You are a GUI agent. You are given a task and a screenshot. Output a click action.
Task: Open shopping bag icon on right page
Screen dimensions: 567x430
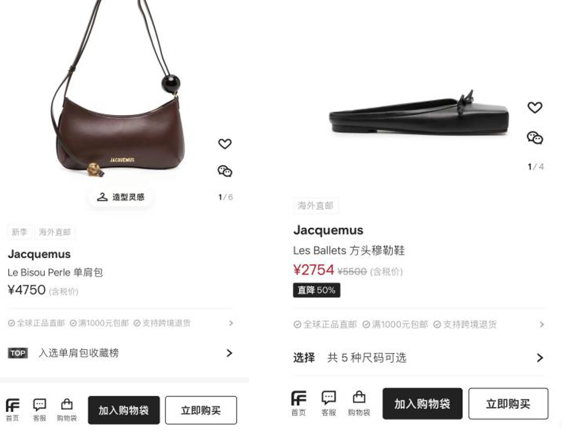coord(359,403)
